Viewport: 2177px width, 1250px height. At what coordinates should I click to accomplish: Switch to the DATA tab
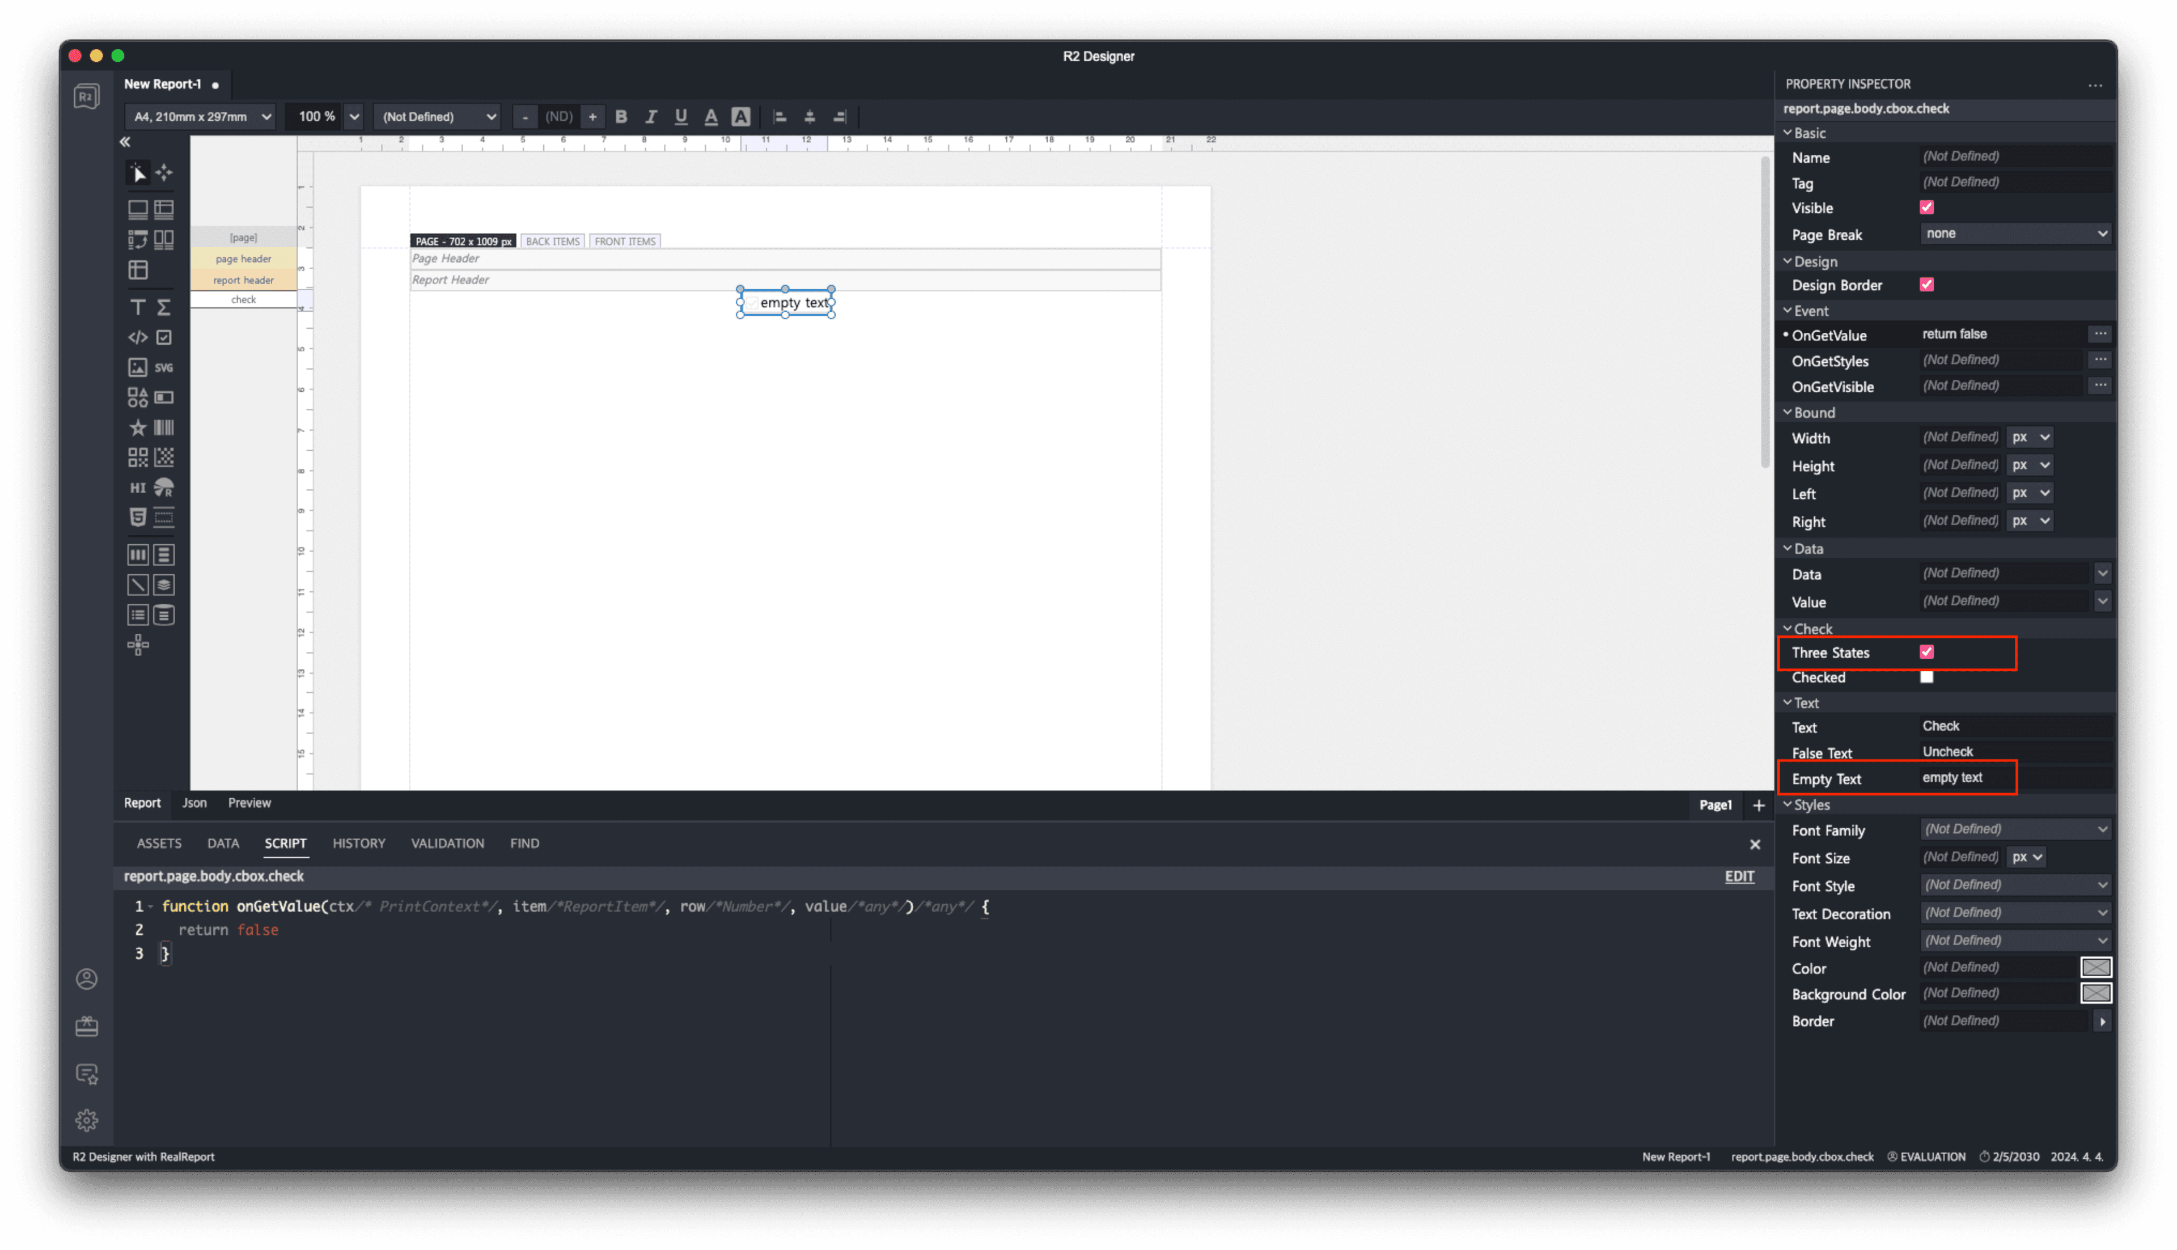click(223, 844)
